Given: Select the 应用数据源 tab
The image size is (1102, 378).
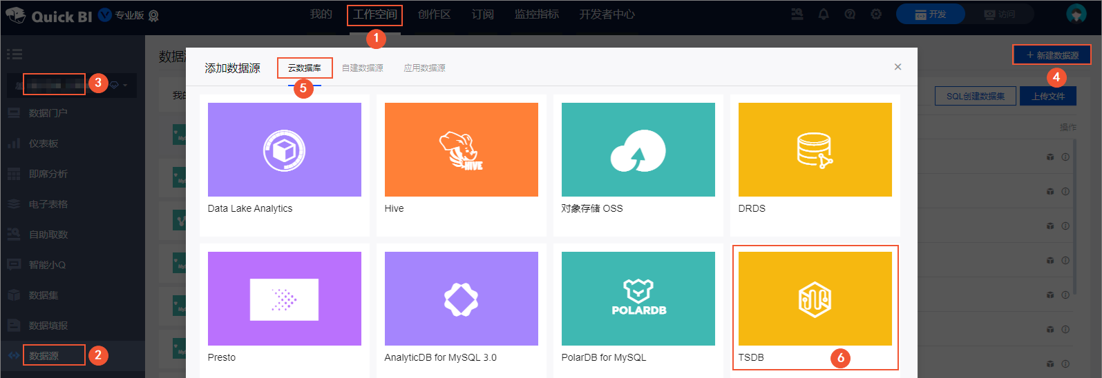Looking at the screenshot, I should coord(424,68).
